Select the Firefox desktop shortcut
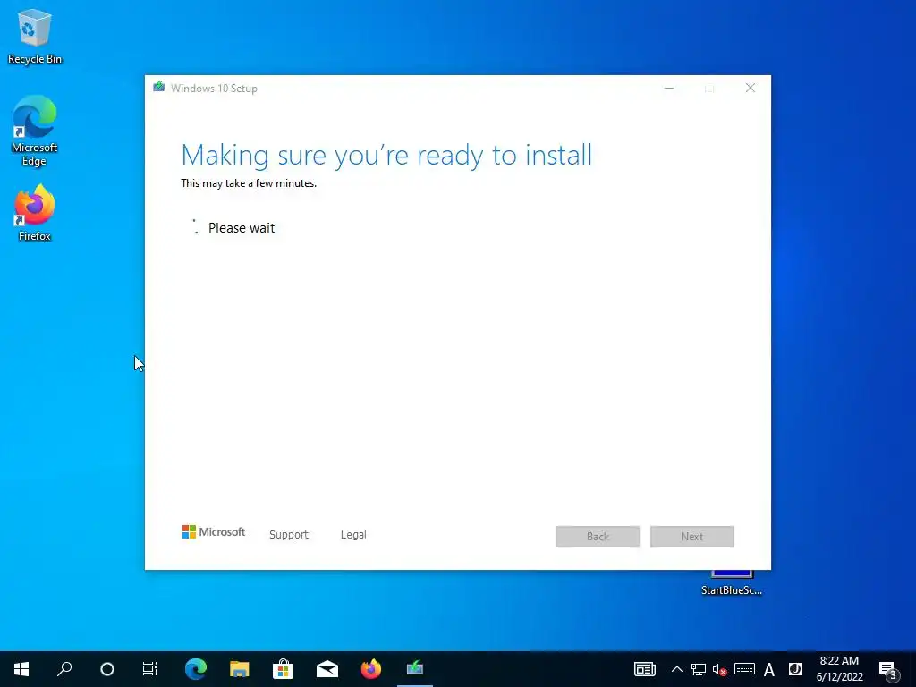 click(35, 213)
